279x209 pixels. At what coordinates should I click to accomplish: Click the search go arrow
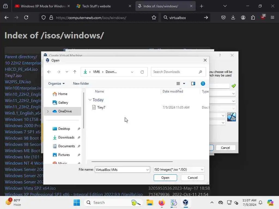206,18
